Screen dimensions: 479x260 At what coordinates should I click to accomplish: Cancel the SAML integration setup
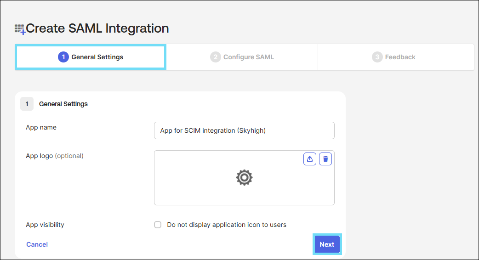pos(37,244)
